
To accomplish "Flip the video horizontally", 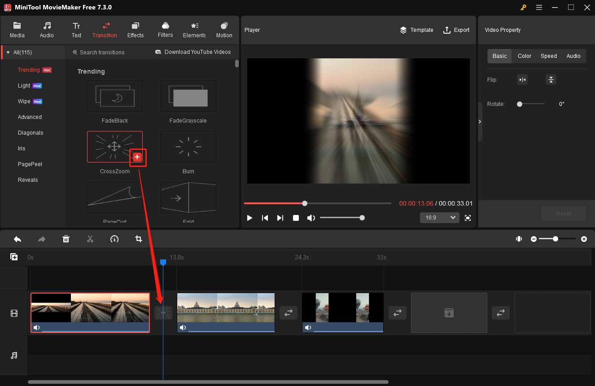I will [522, 80].
